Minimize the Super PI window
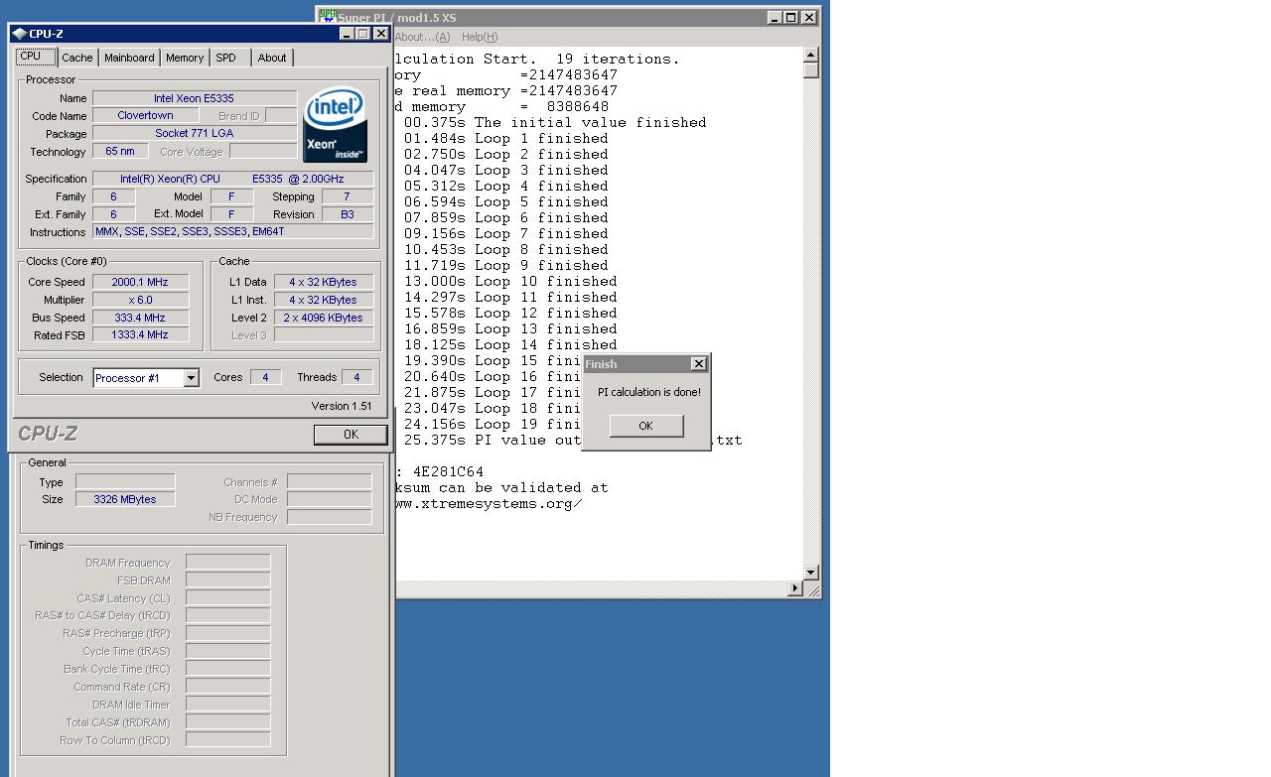1271x777 pixels. pyautogui.click(x=775, y=17)
